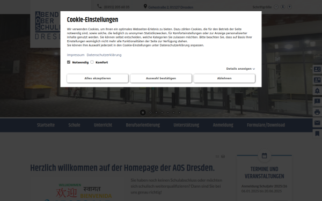This screenshot has height=201, width=322.
Task: Click the Ablehnen button
Action: (224, 78)
